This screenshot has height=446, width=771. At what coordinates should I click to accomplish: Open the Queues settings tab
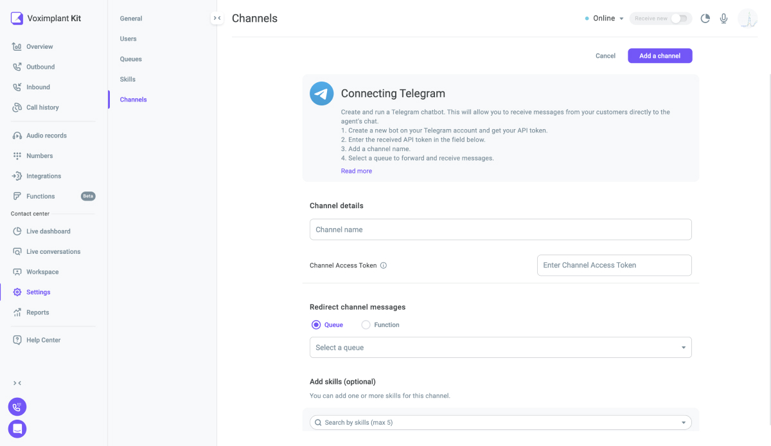pos(131,59)
